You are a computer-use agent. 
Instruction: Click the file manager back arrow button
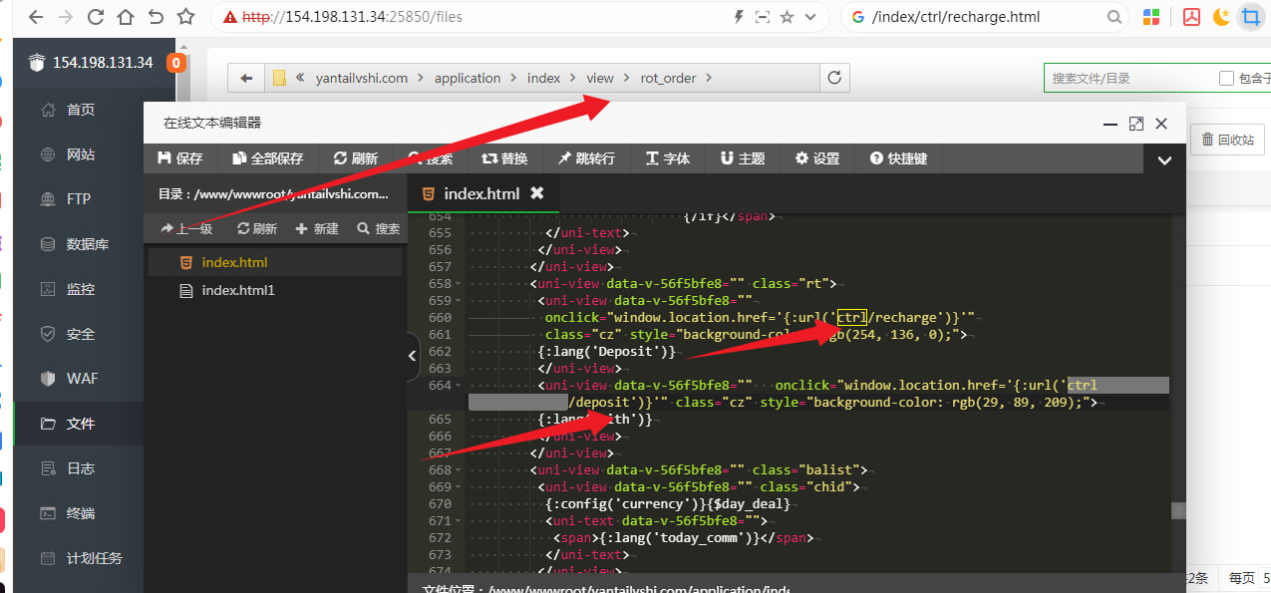click(x=245, y=78)
